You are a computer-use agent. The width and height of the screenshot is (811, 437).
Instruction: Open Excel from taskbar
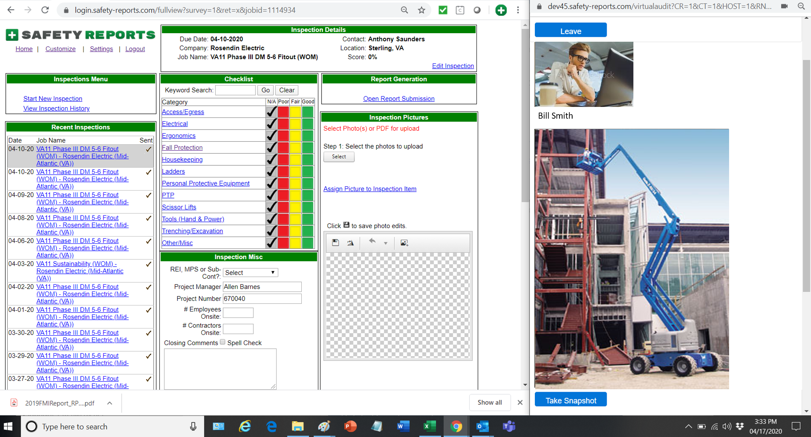coord(429,426)
